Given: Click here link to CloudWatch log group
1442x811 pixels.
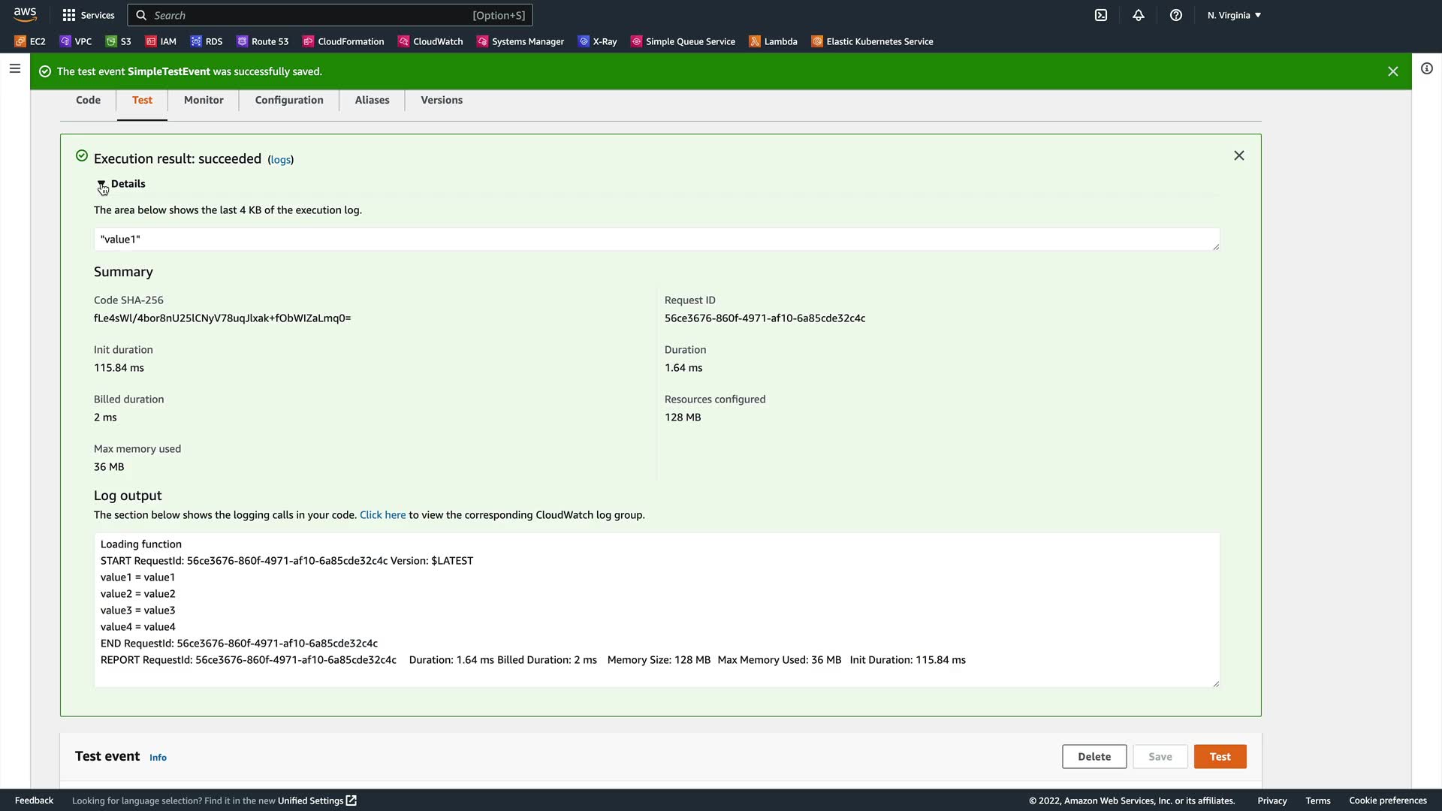Looking at the screenshot, I should tap(382, 515).
